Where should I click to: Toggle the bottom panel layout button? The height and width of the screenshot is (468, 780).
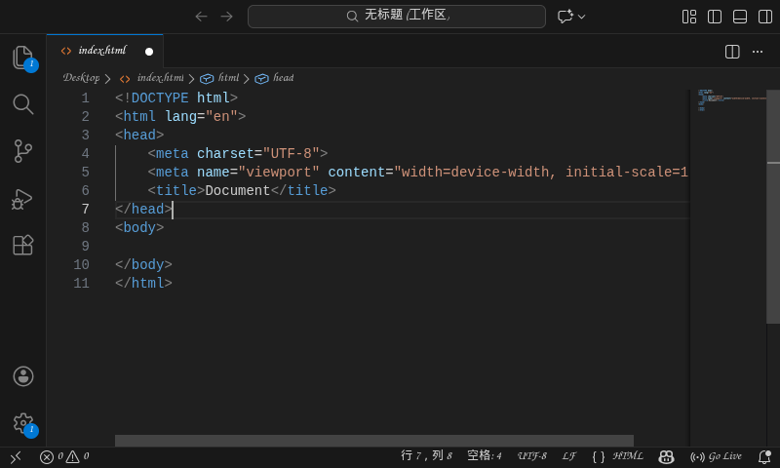click(740, 17)
